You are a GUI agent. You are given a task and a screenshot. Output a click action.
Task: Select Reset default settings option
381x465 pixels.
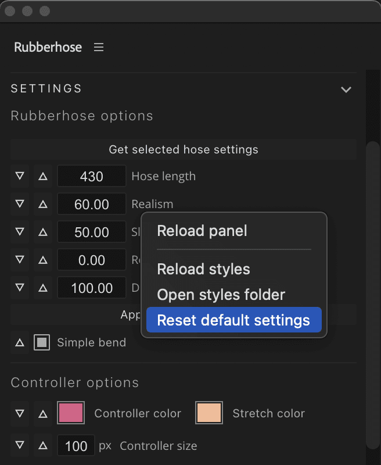click(233, 320)
